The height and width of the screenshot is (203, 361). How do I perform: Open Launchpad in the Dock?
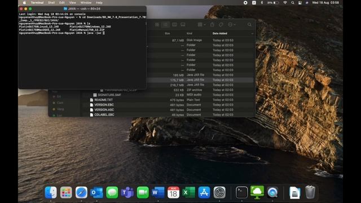pyautogui.click(x=66, y=192)
